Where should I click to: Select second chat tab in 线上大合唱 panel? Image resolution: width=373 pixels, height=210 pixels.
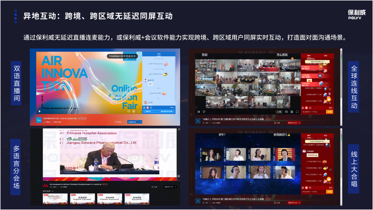coord(326,136)
